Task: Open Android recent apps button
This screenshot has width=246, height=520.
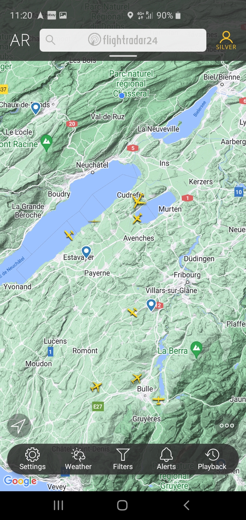Action: 58,505
